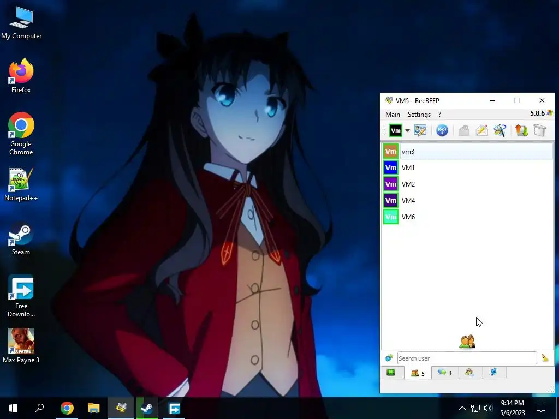Select the Steam desktop shortcut
559x419 pixels.
tap(21, 239)
